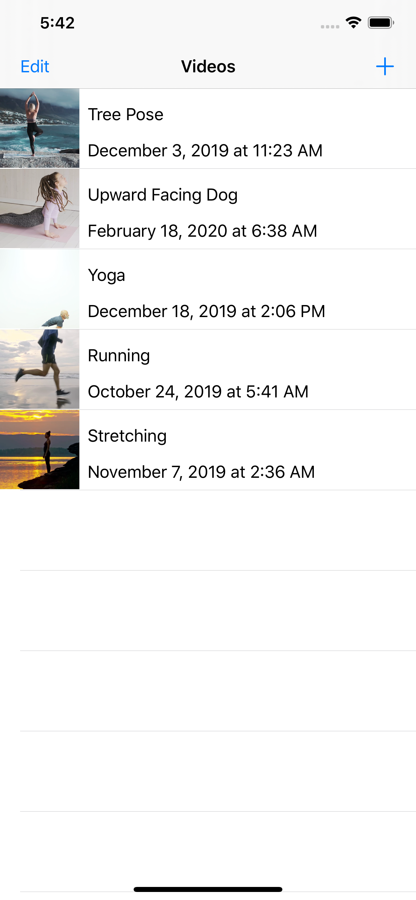Tap the December 3, 2019 date
Viewport: 416px width, 900px height.
(x=205, y=151)
